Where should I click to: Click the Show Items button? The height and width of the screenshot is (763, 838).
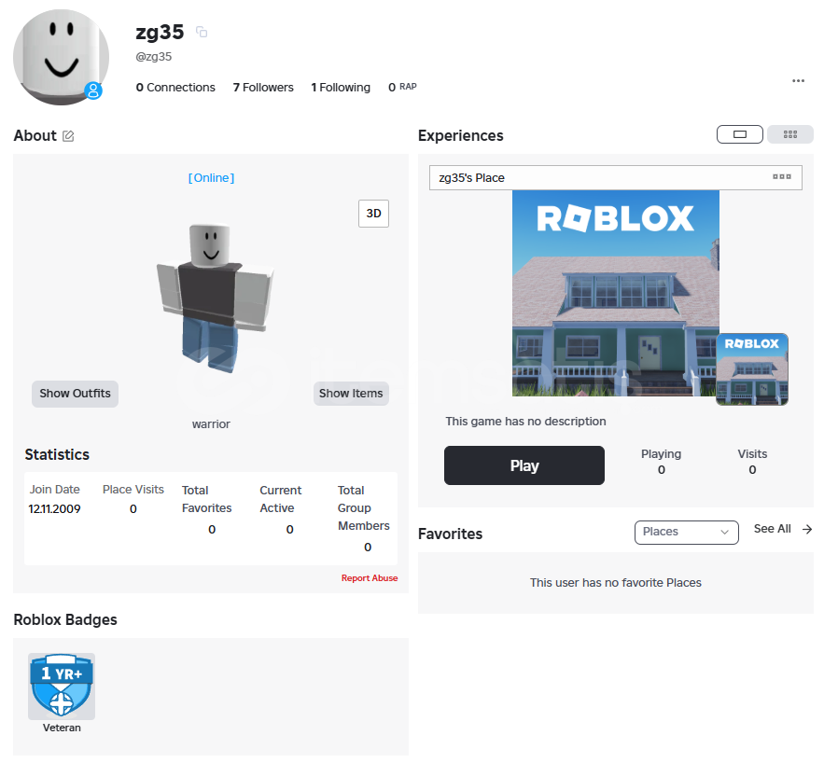(x=351, y=394)
